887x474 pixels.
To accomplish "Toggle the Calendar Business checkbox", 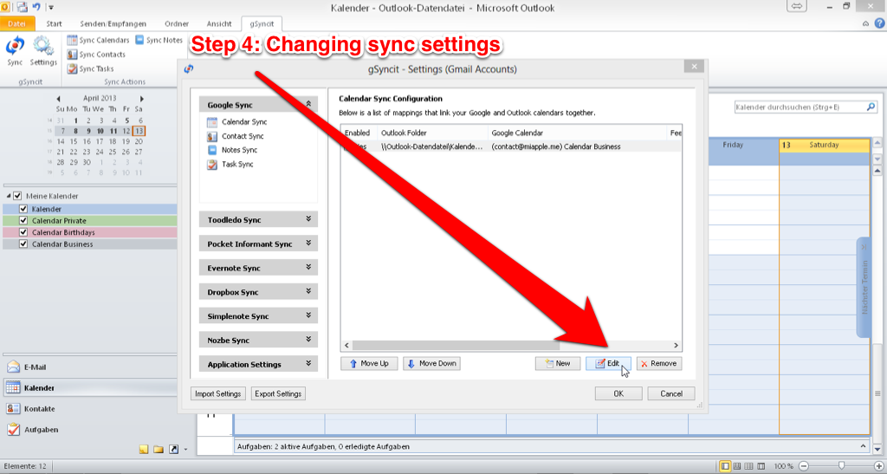I will (x=23, y=244).
